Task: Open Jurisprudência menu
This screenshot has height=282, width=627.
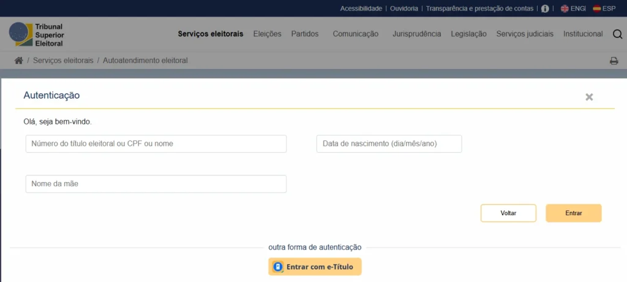Action: 416,34
